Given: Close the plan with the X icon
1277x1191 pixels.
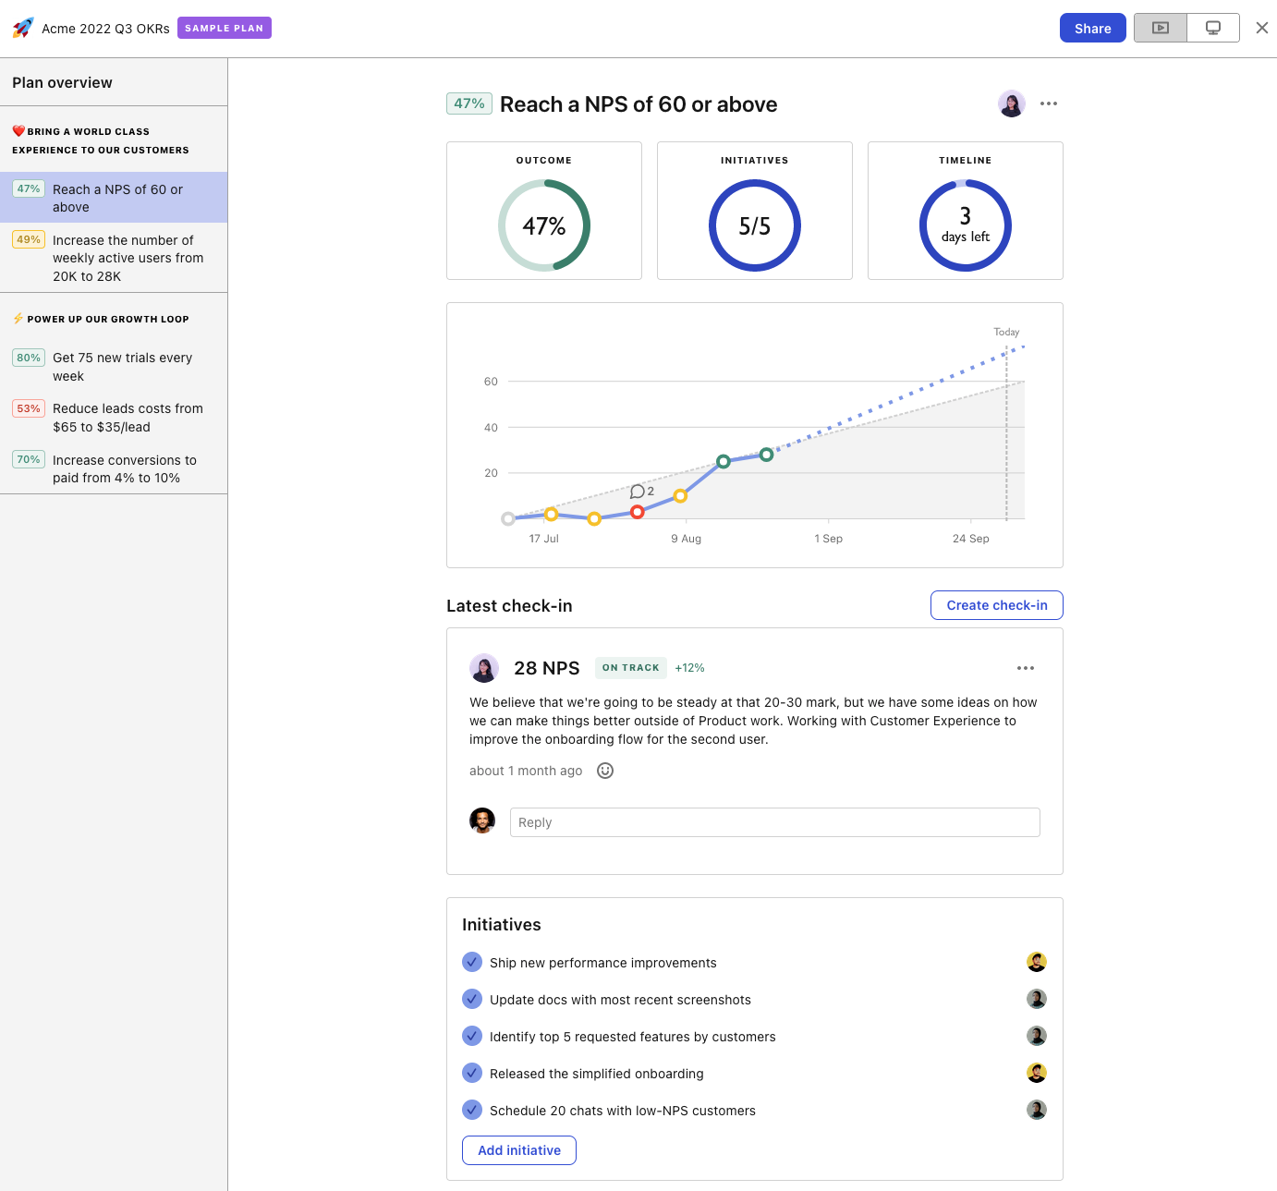Looking at the screenshot, I should [x=1262, y=28].
